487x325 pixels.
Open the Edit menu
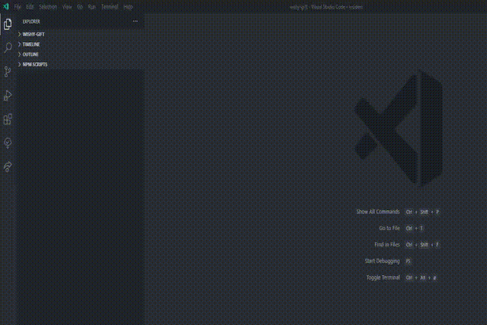(30, 7)
